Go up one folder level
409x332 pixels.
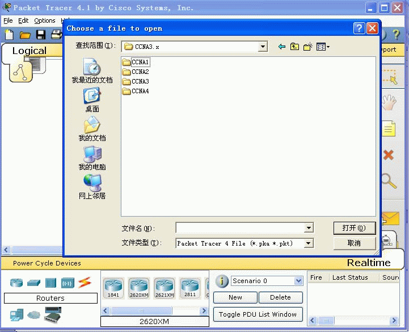coord(294,47)
